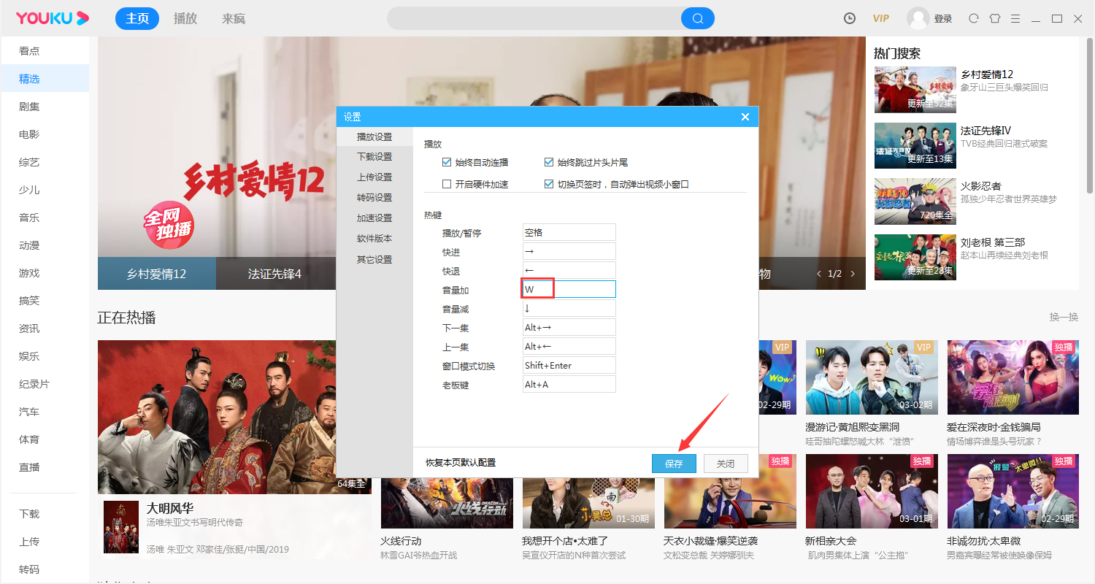
Task: Click the VIP icon in the title bar
Action: [880, 18]
